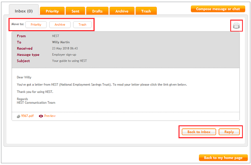Click the 'To' field label
Image resolution: width=251 pixels, height=165 pixels.
(x=19, y=42)
